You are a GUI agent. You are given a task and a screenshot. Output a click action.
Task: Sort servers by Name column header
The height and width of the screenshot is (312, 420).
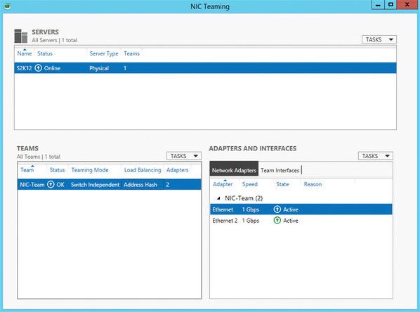pyautogui.click(x=25, y=53)
